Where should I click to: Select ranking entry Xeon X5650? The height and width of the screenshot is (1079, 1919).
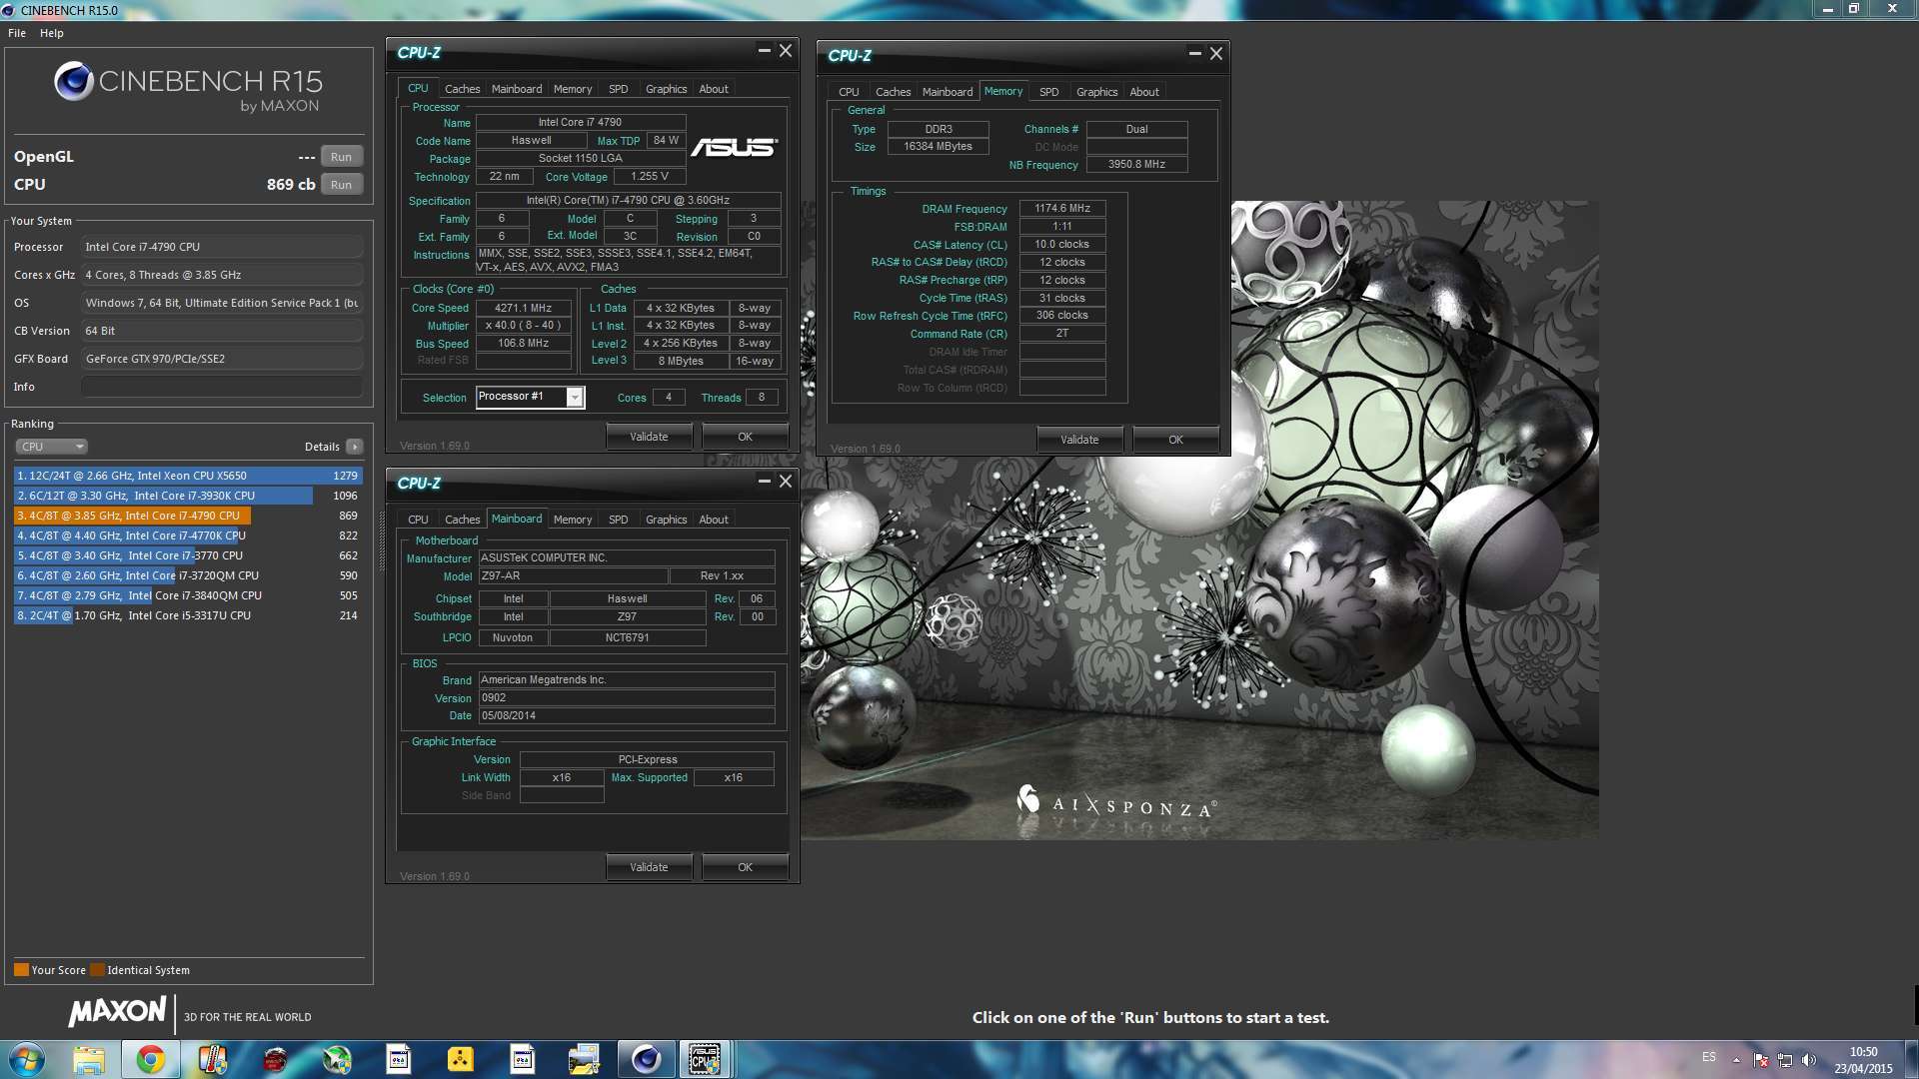pyautogui.click(x=188, y=476)
